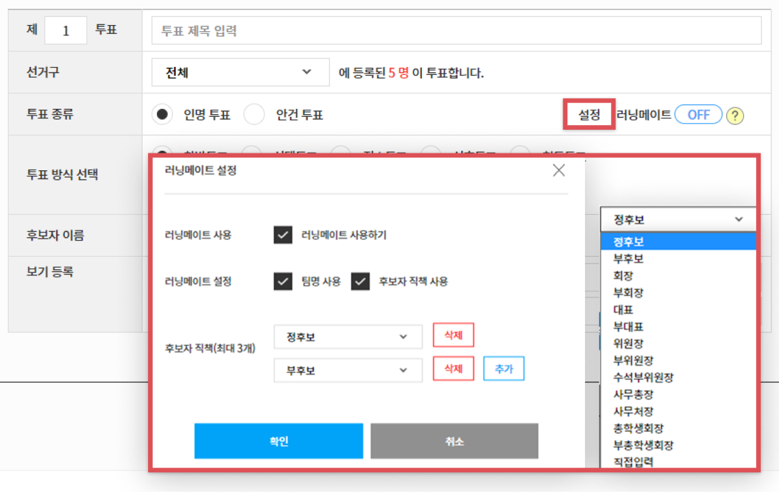This screenshot has width=779, height=492.
Task: Click 추가 to add a position
Action: click(504, 369)
